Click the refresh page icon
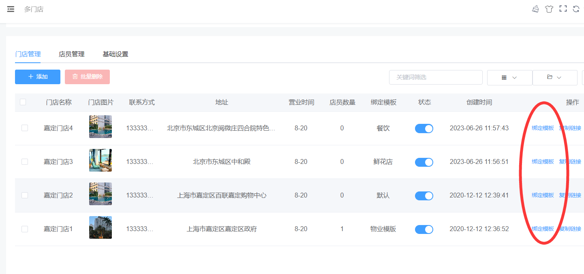This screenshot has width=584, height=274. coord(576,9)
